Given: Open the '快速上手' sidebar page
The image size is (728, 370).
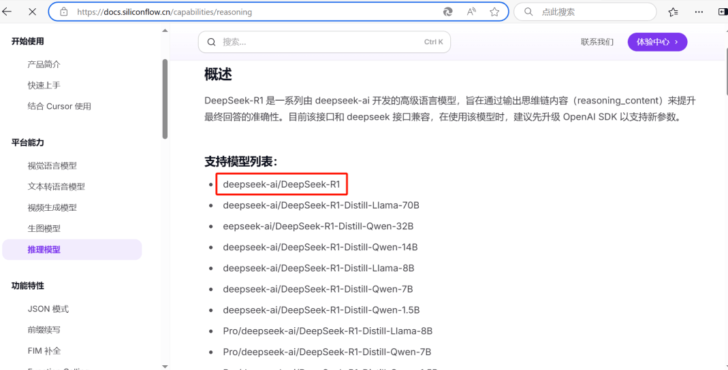Looking at the screenshot, I should point(44,85).
